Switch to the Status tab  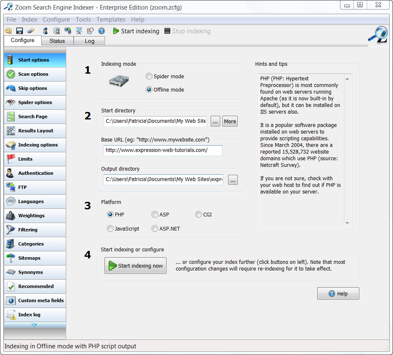[x=57, y=41]
